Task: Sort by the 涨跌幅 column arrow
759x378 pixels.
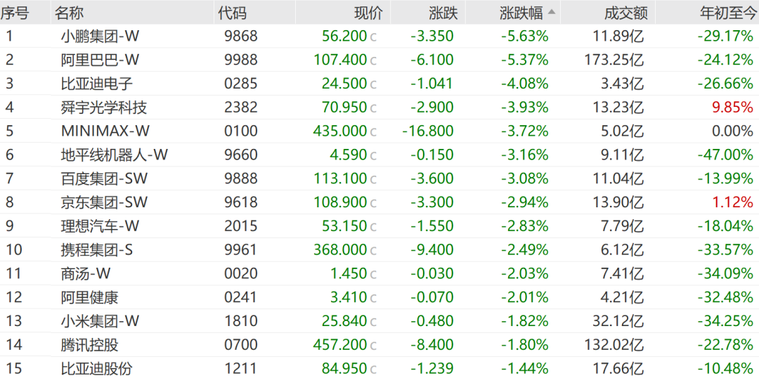Action: click(x=552, y=13)
